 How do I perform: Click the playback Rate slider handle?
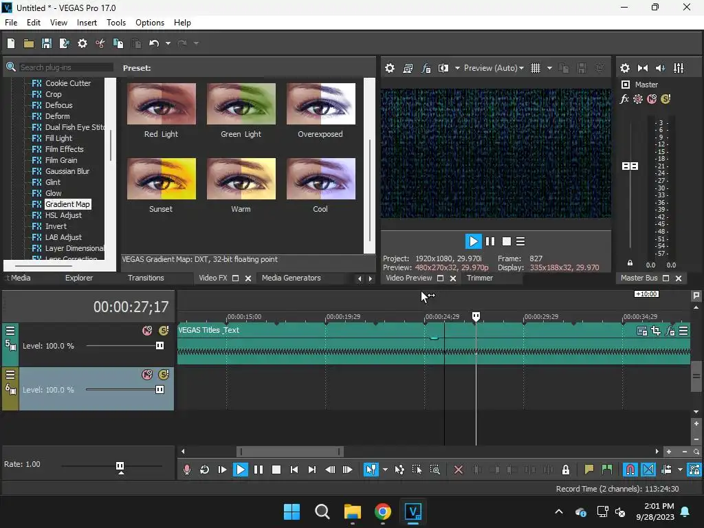click(x=120, y=467)
